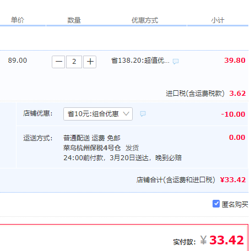Increase quantity with the plus button
Screen dimensions: 250x251
pos(90,62)
